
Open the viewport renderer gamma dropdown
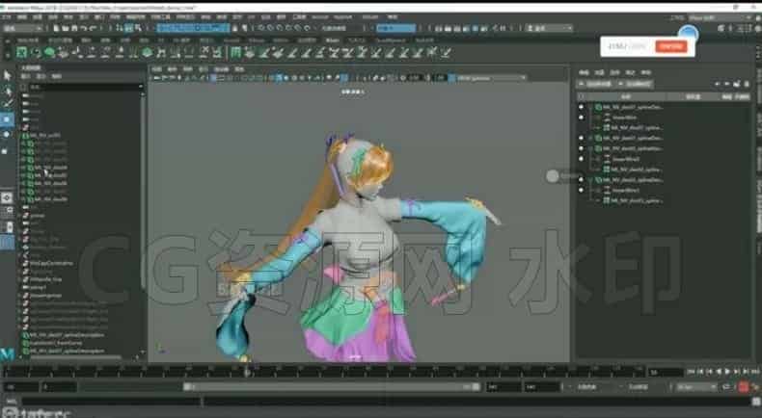489,78
